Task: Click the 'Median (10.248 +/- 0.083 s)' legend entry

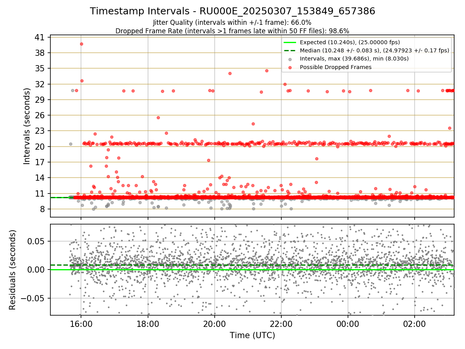Action: coord(374,50)
